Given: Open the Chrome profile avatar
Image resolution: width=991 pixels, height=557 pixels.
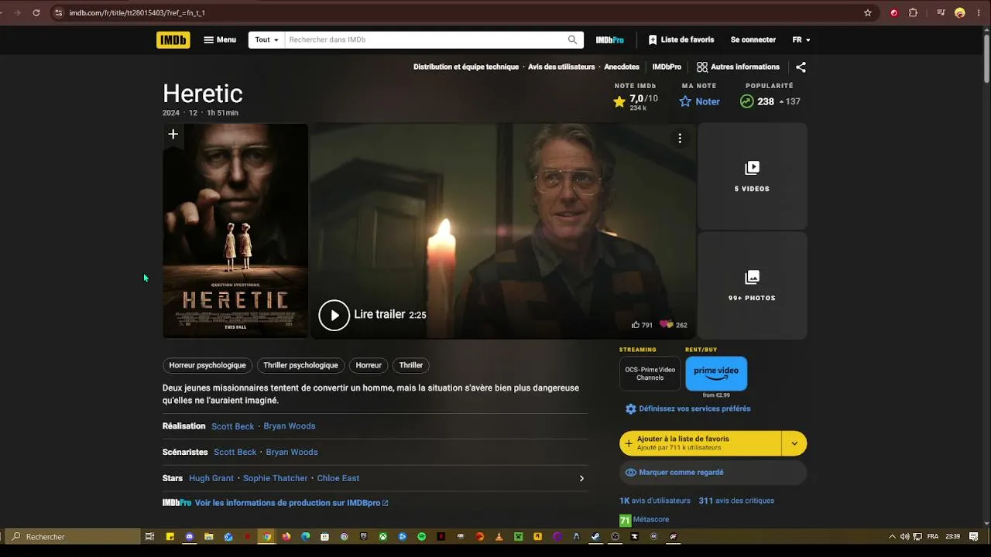Looking at the screenshot, I should coord(960,12).
